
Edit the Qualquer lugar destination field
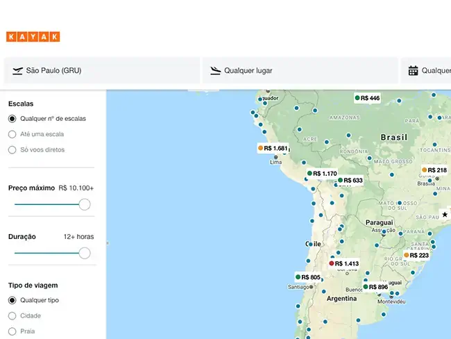pyautogui.click(x=300, y=71)
